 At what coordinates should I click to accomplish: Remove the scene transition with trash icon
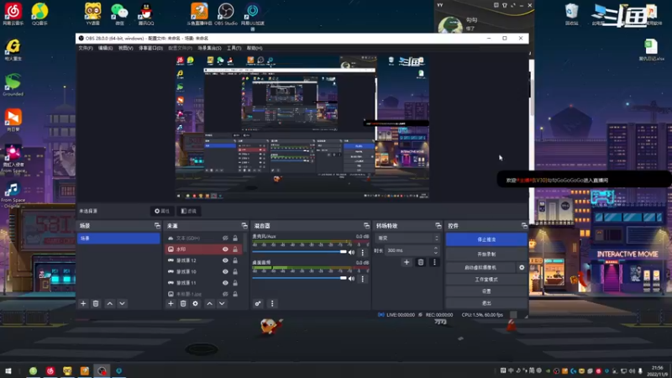coord(421,262)
